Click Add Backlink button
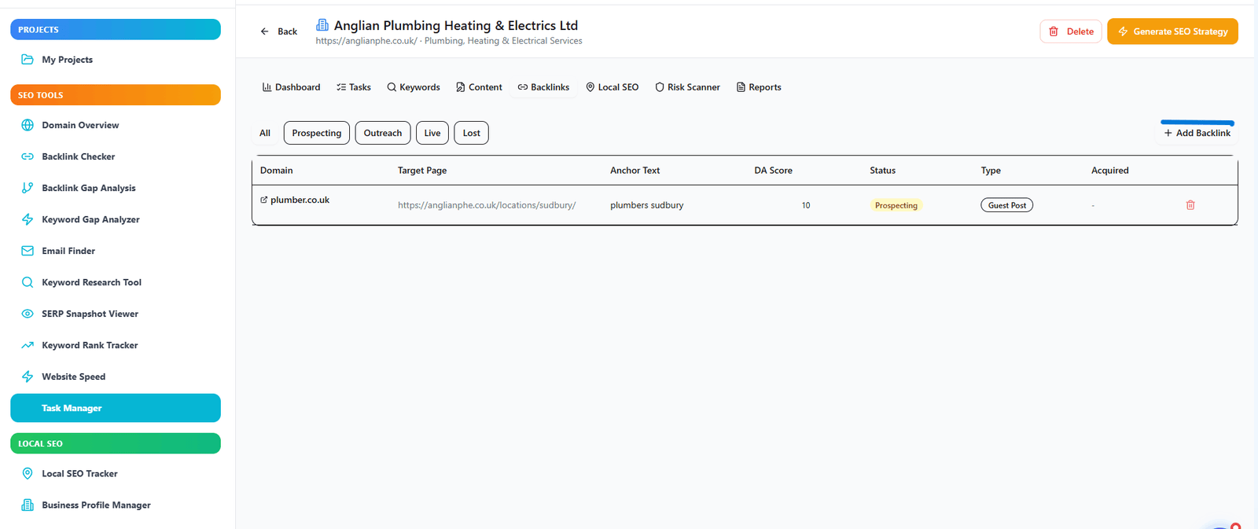Viewport: 1258px width, 529px height. tap(1197, 133)
